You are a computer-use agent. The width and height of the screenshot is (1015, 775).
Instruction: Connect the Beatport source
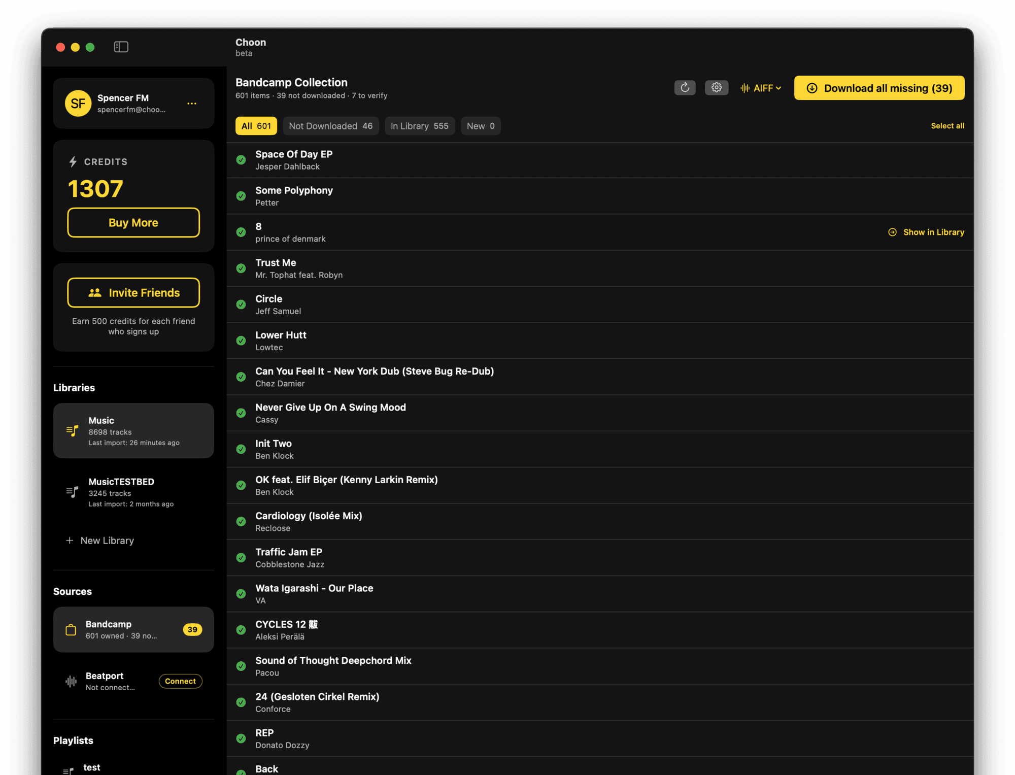(180, 681)
